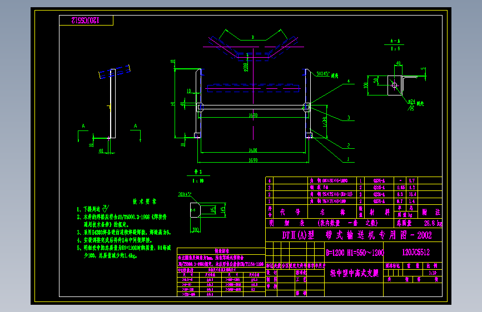Click the '总质量' total mass label
Screen dimensions: 482x312
[x=404, y=223]
